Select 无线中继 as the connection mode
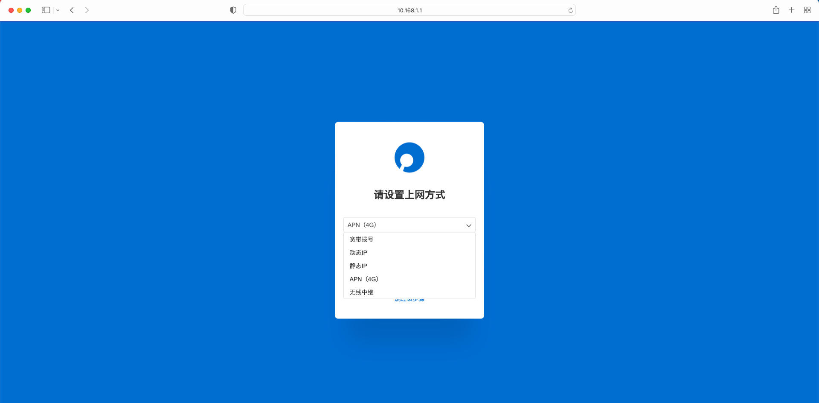This screenshot has width=819, height=403. pyautogui.click(x=361, y=292)
